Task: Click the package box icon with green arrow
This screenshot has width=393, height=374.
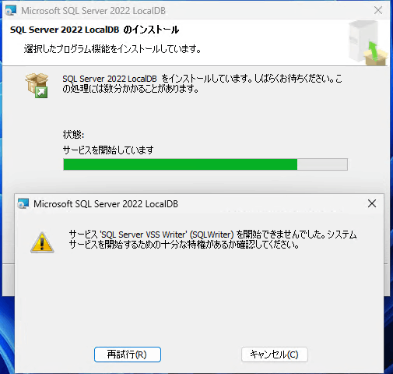Action: [37, 86]
